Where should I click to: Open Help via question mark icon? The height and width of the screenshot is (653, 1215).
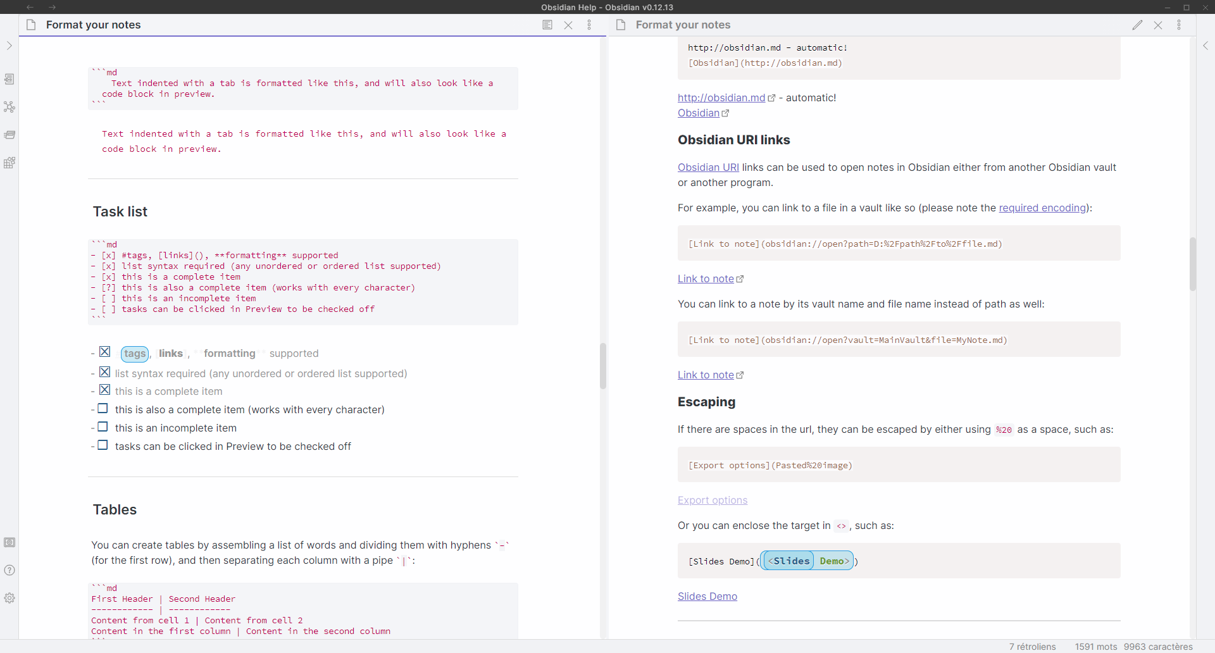[9, 570]
